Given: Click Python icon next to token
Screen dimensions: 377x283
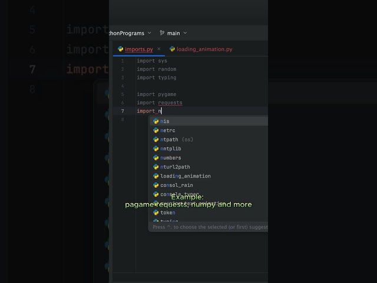Looking at the screenshot, I should pos(156,212).
